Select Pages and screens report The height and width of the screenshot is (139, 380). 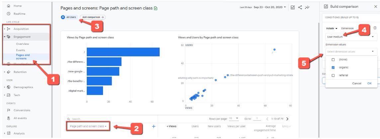(x=23, y=56)
